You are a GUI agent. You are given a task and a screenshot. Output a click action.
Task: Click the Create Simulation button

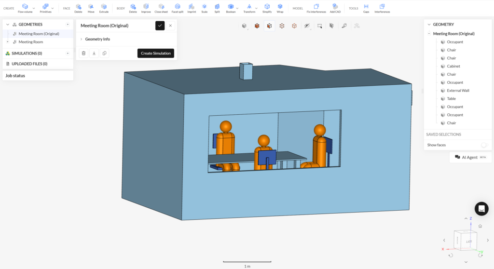click(156, 53)
